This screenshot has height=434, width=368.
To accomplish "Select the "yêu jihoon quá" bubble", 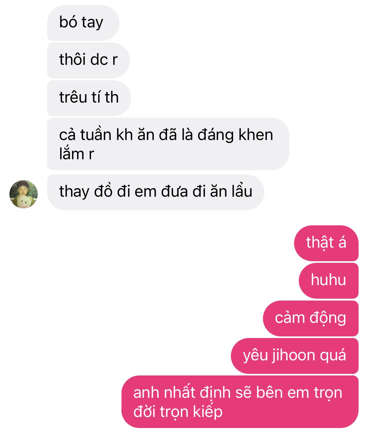I will coord(295,356).
